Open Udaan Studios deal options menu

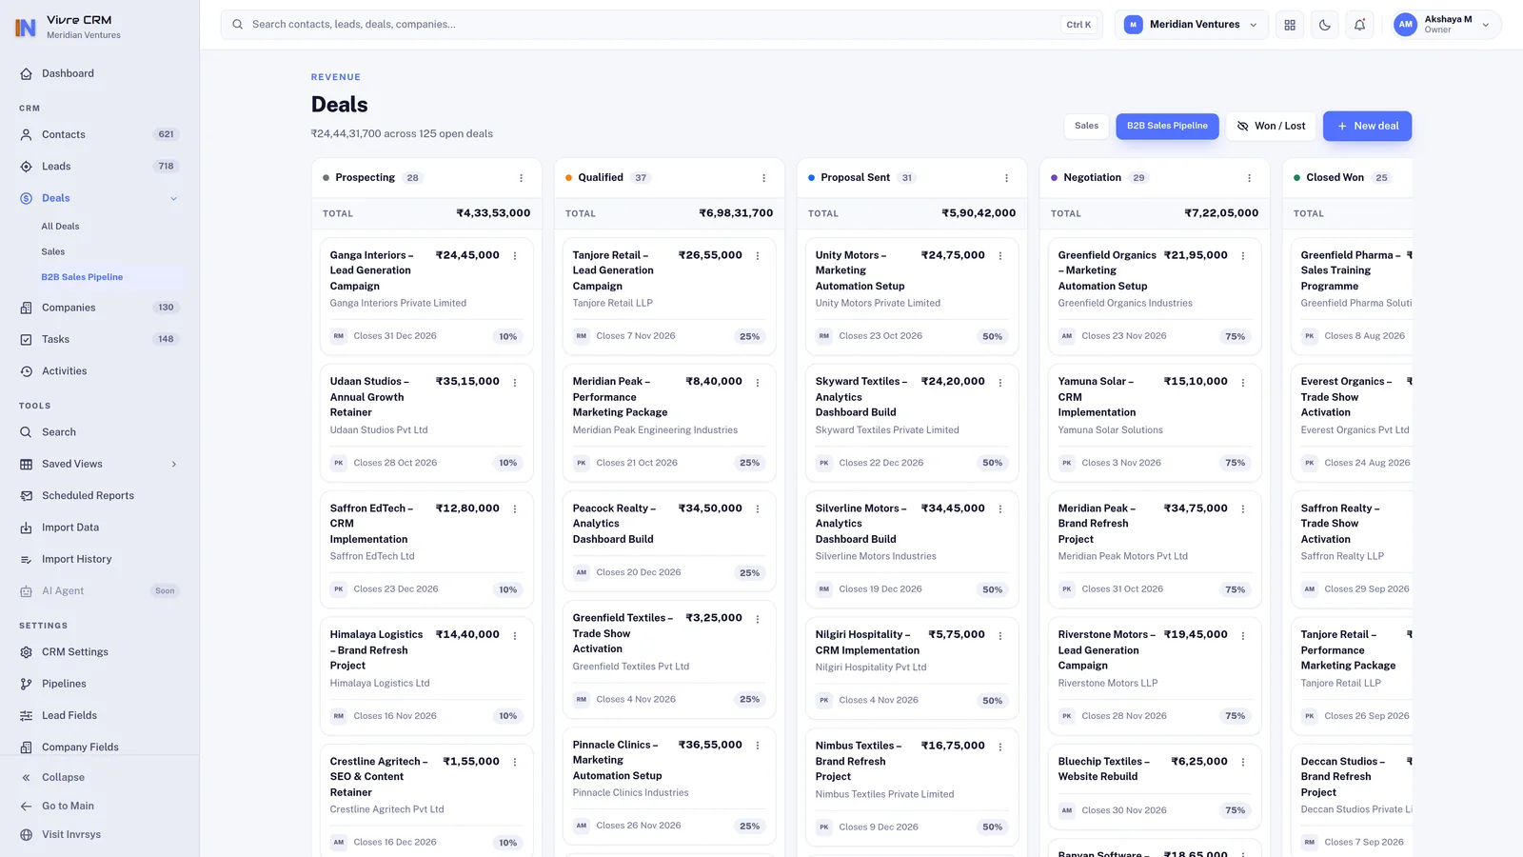[515, 383]
